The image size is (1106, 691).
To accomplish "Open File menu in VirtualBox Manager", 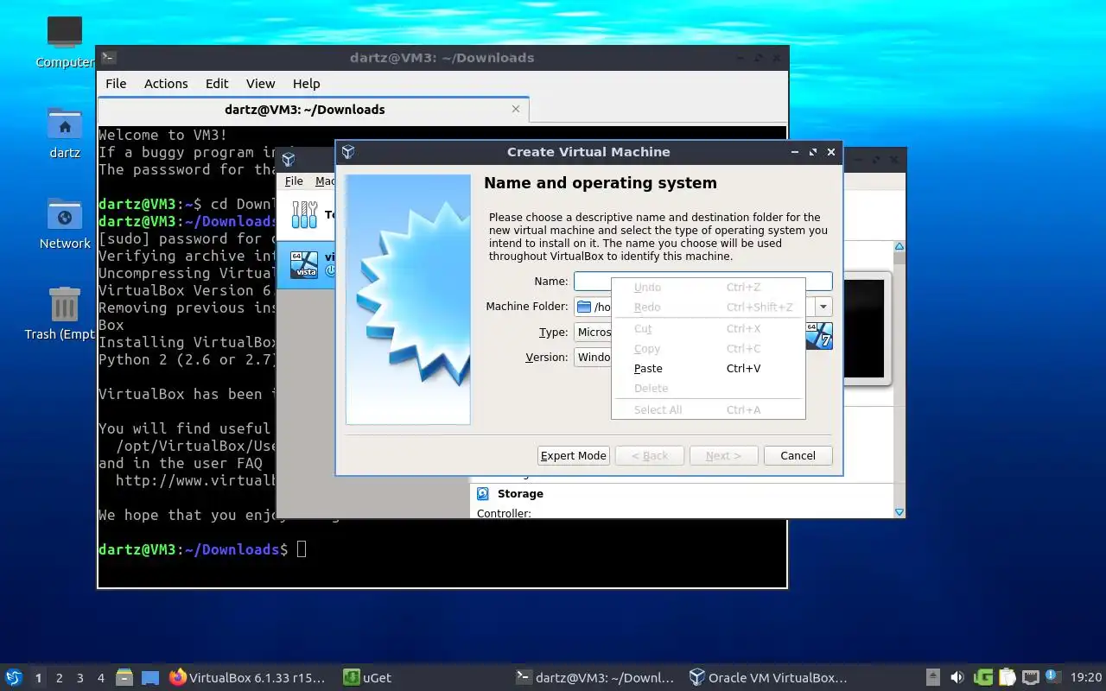I will [294, 181].
